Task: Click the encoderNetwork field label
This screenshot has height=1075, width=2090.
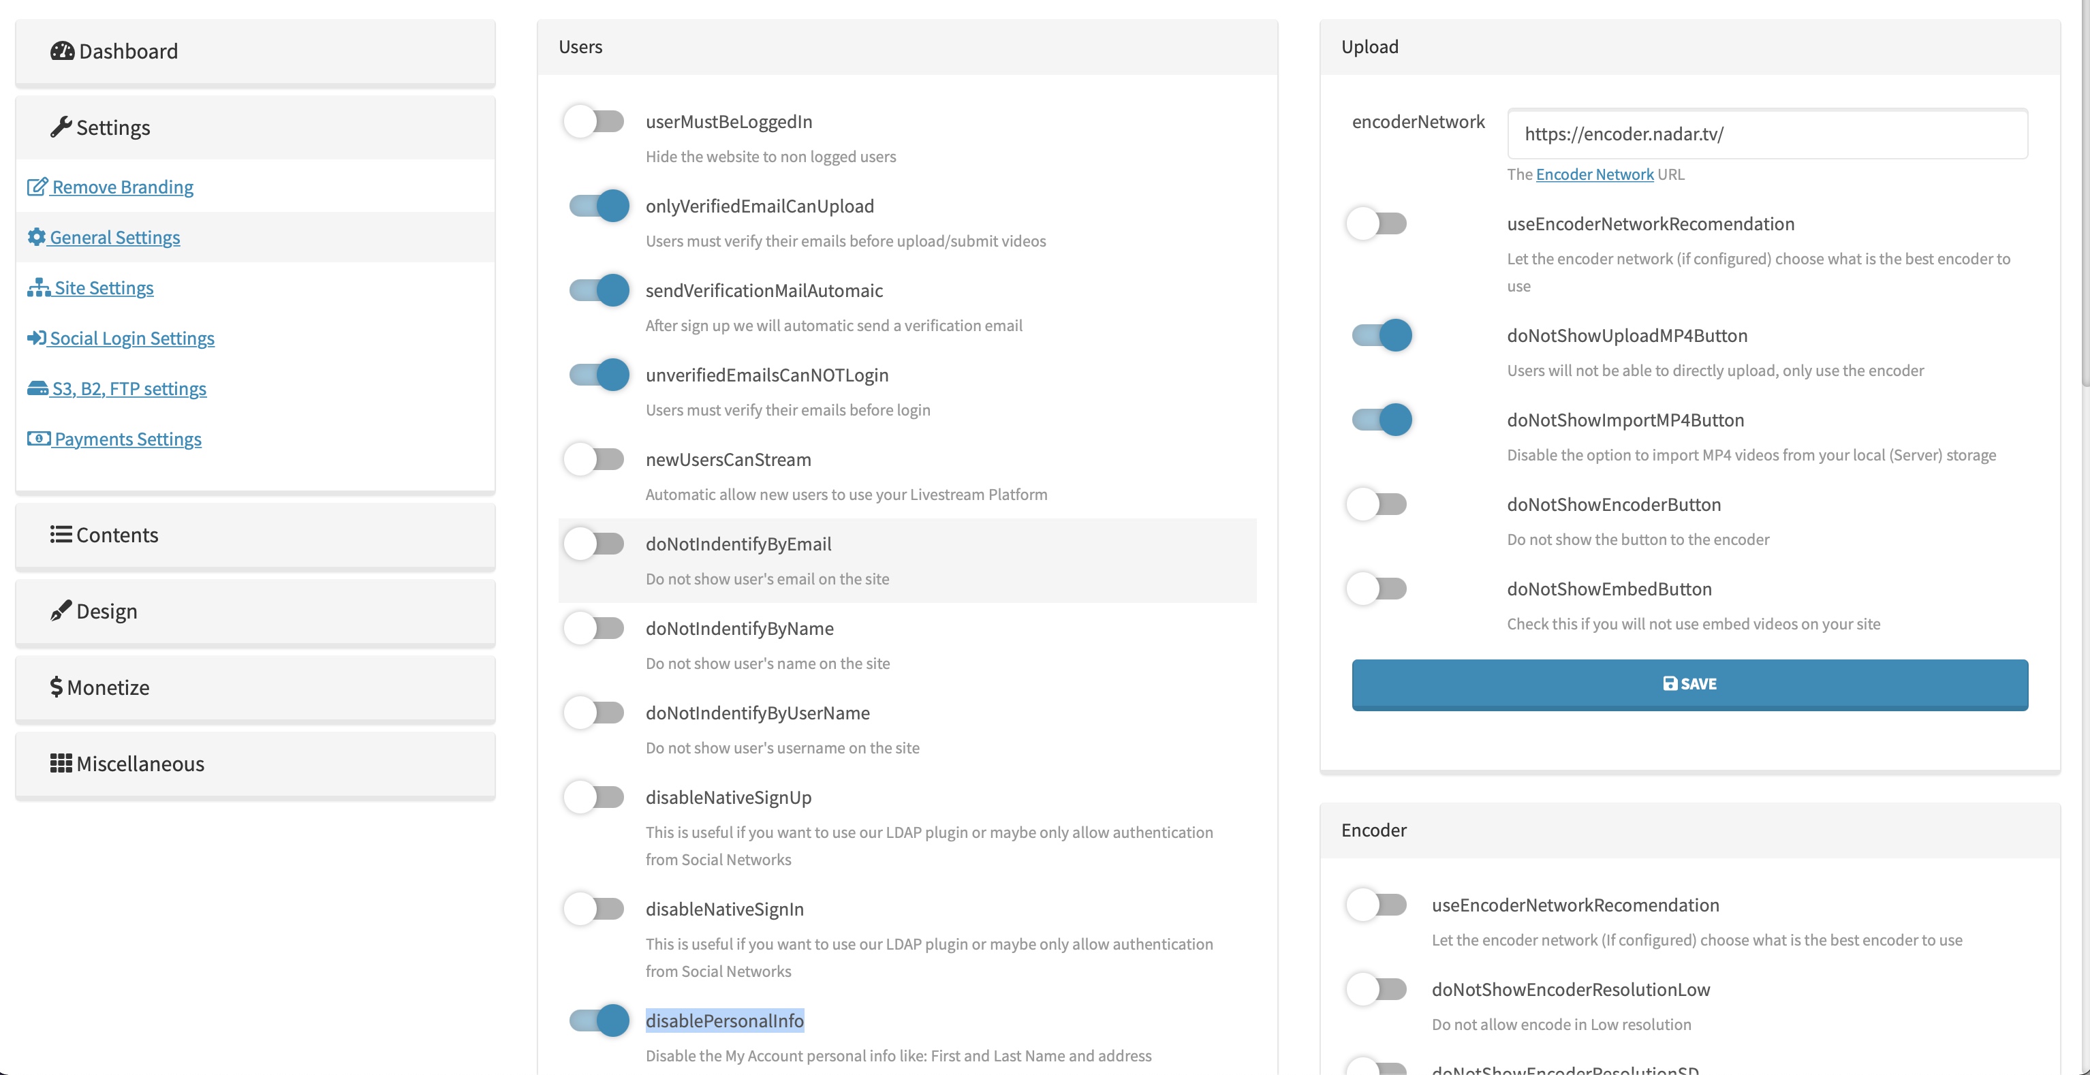Action: click(1418, 121)
